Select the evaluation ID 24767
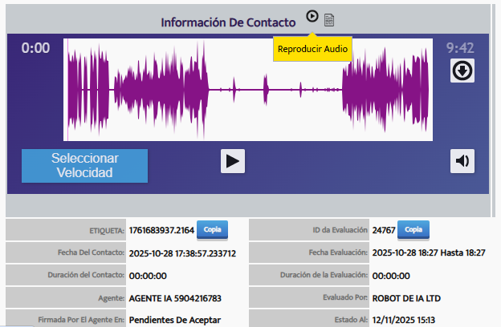 pyautogui.click(x=382, y=231)
